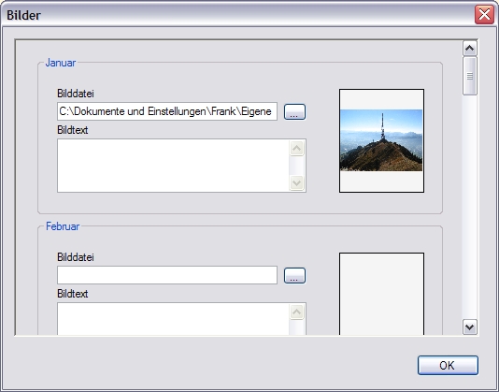Close the Bilder dialog window
Screen dimensions: 499x392
click(x=484, y=15)
